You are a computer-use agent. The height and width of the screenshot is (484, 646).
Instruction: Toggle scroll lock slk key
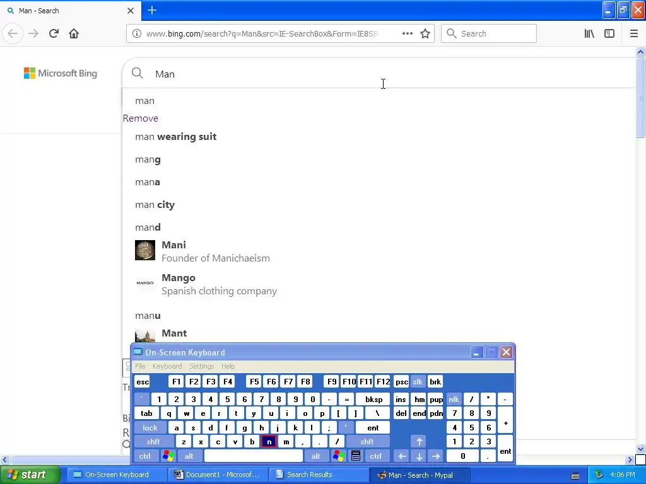click(x=418, y=381)
